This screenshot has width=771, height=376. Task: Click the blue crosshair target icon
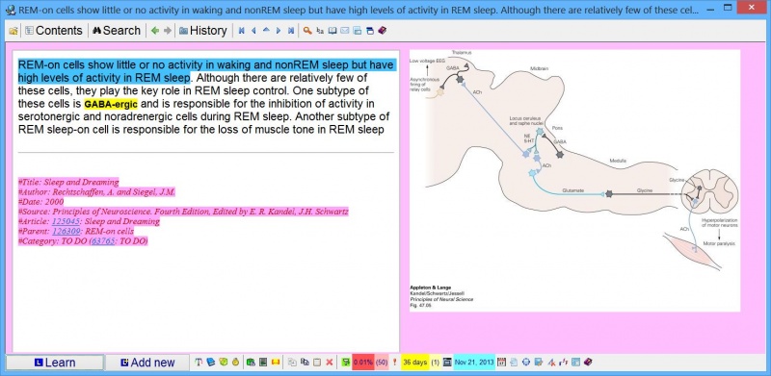[526, 363]
